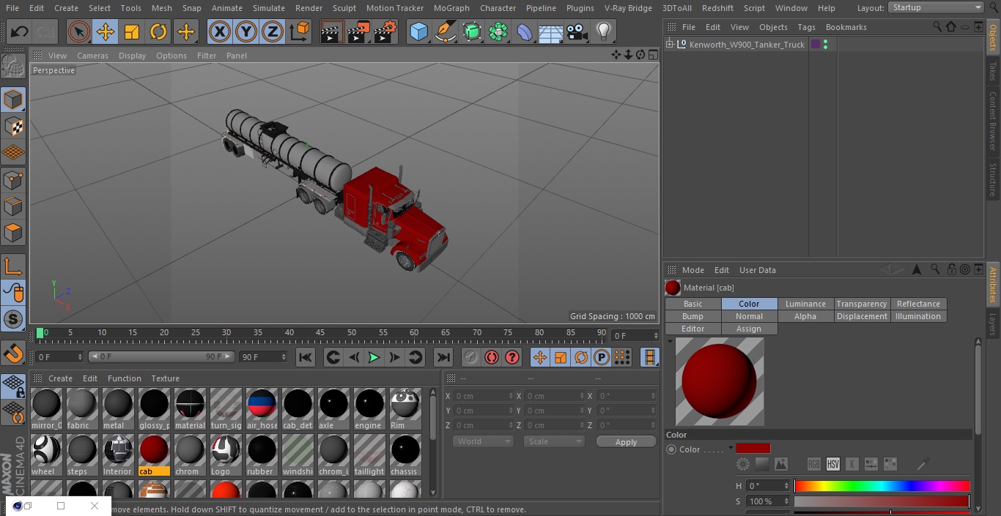The height and width of the screenshot is (516, 1001).
Task: Click the Apply button
Action: click(626, 442)
